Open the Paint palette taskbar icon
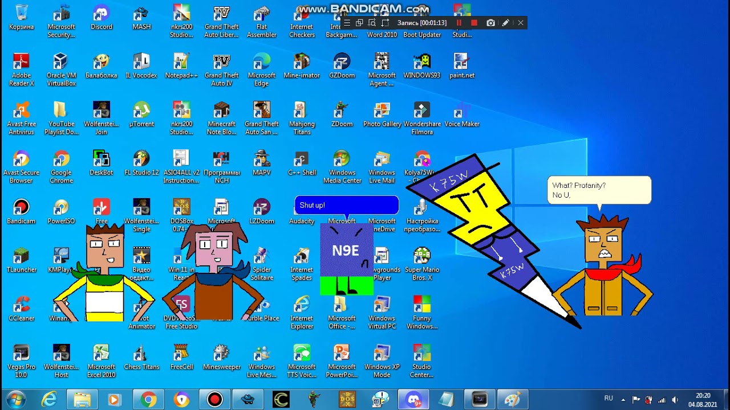This screenshot has width=730, height=410. [513, 400]
